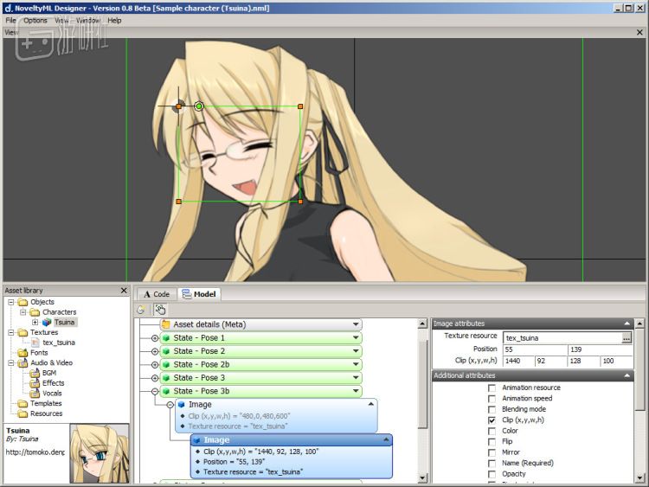Click the texture resource browse button
The image size is (649, 487).
tap(627, 337)
